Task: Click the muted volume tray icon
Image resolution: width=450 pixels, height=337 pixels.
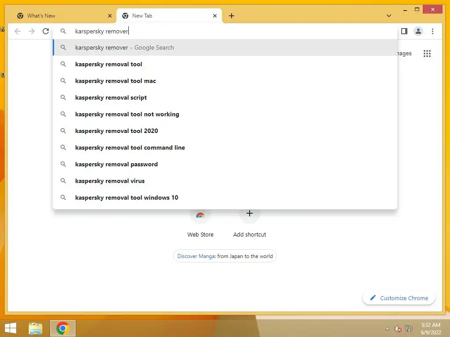Action: (x=398, y=329)
